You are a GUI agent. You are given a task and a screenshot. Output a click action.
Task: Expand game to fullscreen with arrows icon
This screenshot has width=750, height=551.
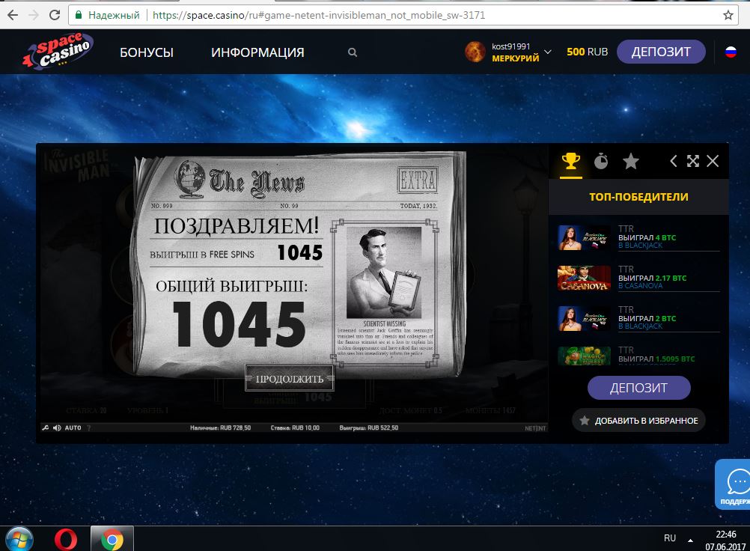[x=693, y=161]
